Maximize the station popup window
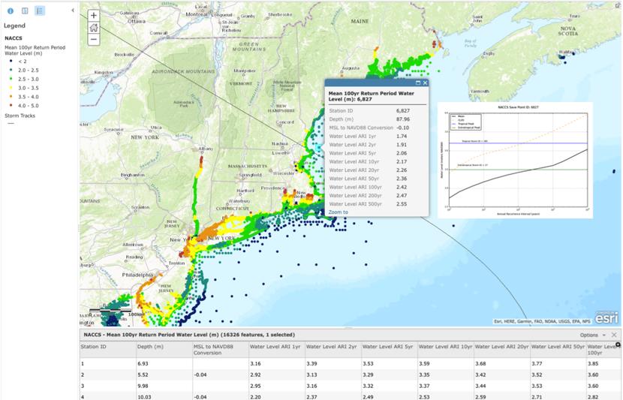Image resolution: width=623 pixels, height=400 pixels. pos(417,83)
